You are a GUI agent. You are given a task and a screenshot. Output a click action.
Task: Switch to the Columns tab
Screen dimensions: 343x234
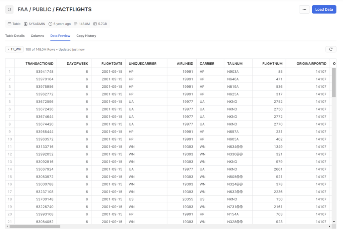click(x=37, y=36)
